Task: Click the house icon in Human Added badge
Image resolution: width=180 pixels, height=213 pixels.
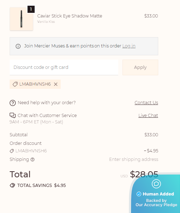Action: (x=156, y=184)
